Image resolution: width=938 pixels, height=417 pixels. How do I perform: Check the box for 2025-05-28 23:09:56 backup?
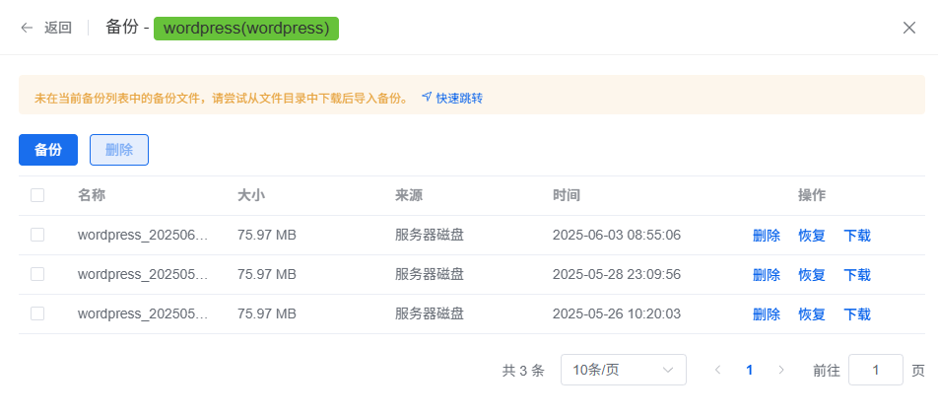pyautogui.click(x=37, y=274)
